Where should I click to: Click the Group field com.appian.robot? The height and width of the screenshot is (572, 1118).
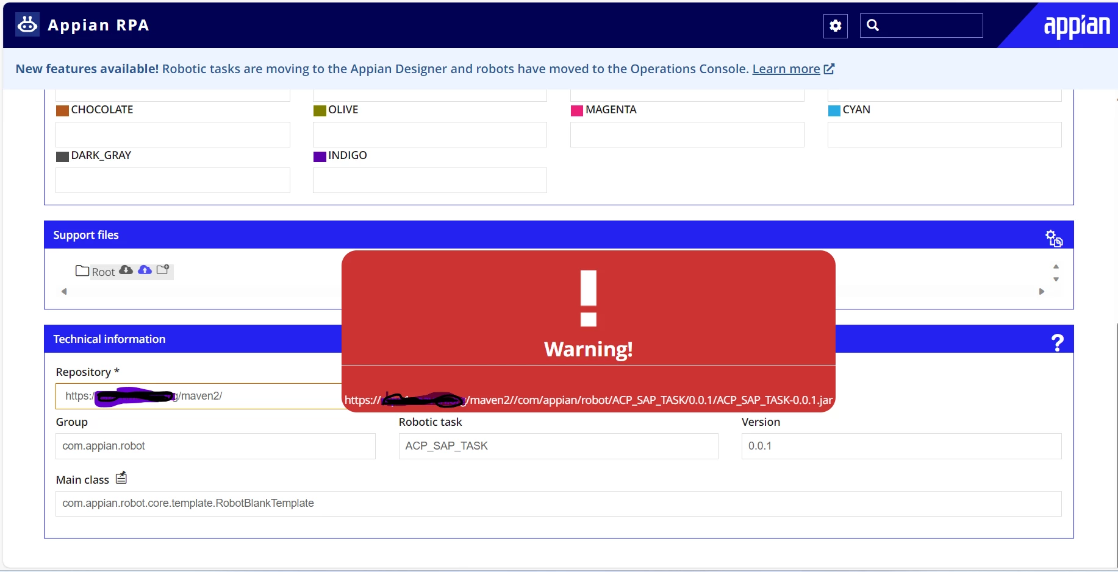coord(215,446)
